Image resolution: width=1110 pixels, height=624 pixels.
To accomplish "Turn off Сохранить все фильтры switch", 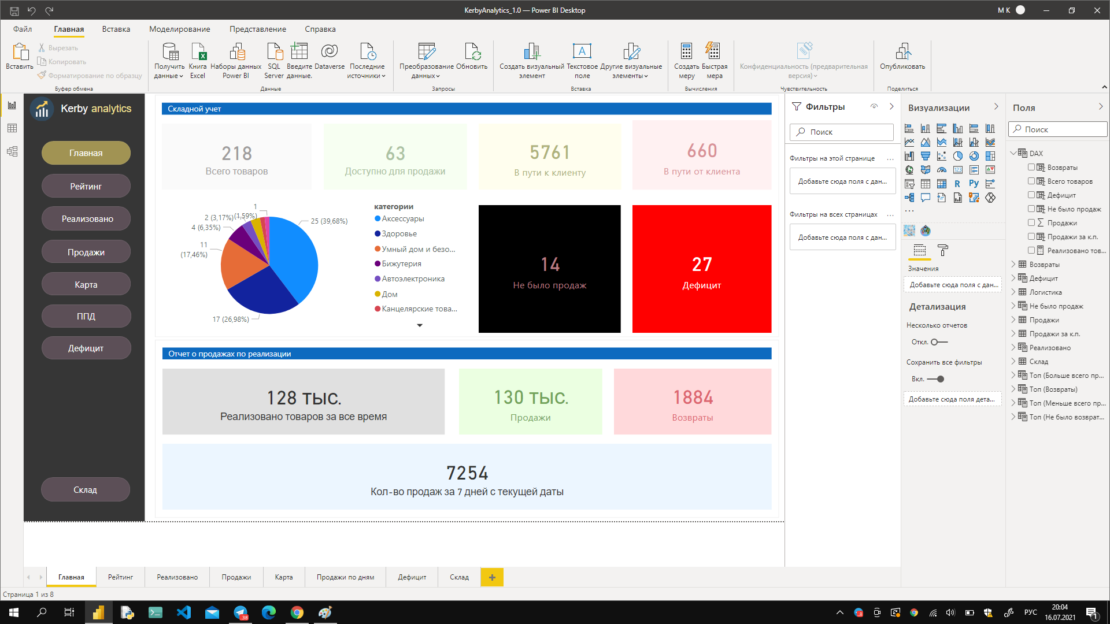I will pyautogui.click(x=935, y=379).
